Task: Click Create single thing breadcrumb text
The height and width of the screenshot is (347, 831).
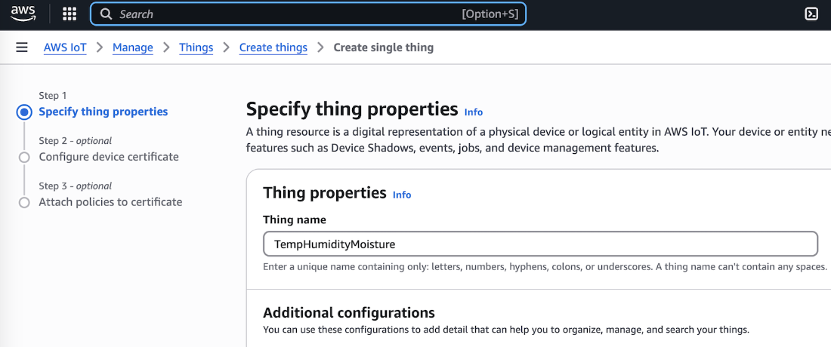Action: coord(383,48)
